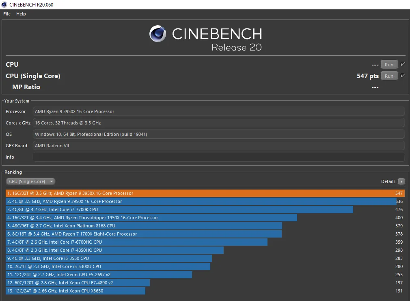Toggle the CPU test checkbox
Viewport: 410px width, 301px height.
pyautogui.click(x=403, y=64)
